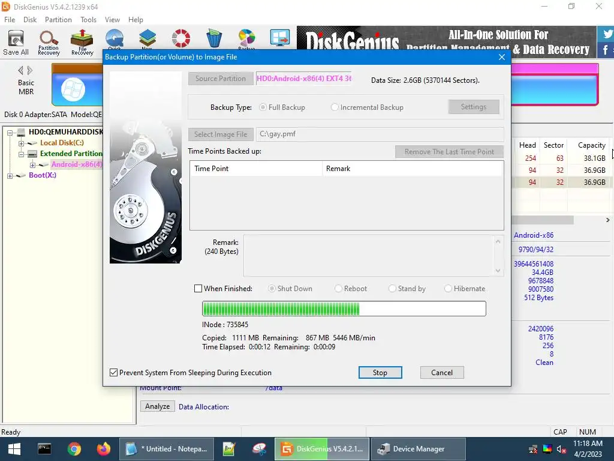Screen dimensions: 614x461
Task: Open the Twitter link icon in banner
Action: click(x=606, y=34)
